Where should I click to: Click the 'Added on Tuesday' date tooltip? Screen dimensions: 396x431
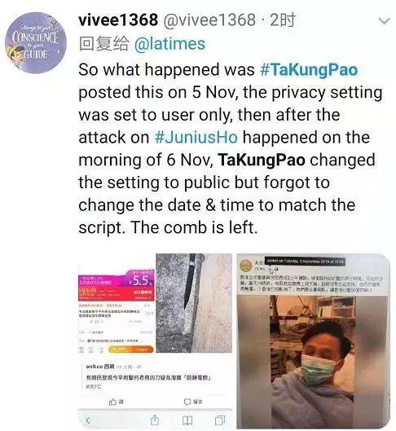click(x=305, y=262)
